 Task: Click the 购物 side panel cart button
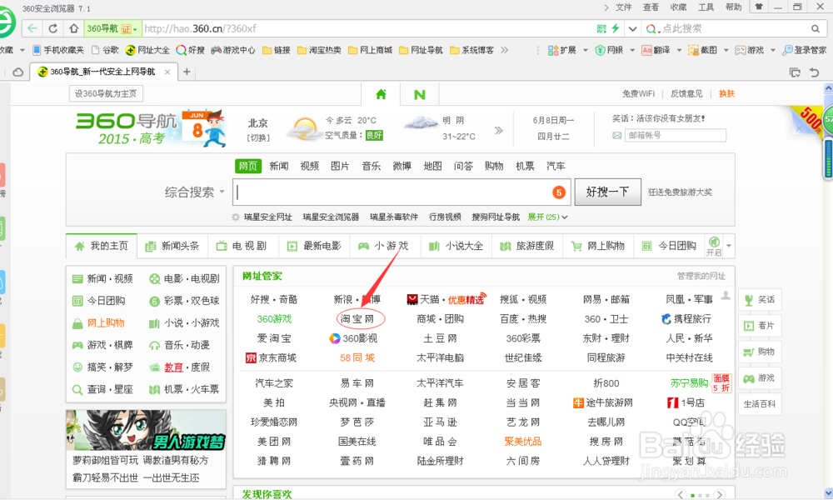760,352
